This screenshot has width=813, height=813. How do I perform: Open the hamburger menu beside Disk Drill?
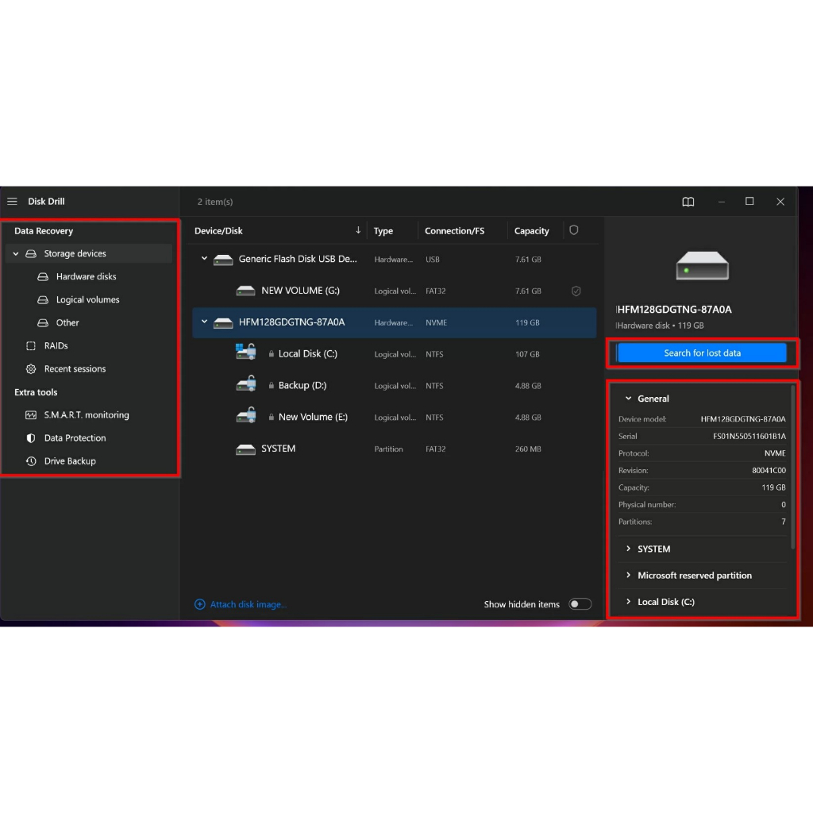coord(12,202)
